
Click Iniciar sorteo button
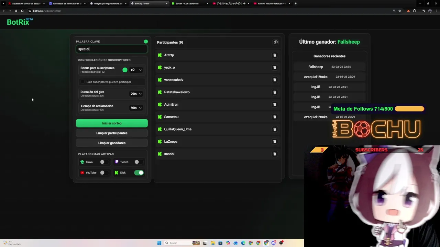pos(112,123)
